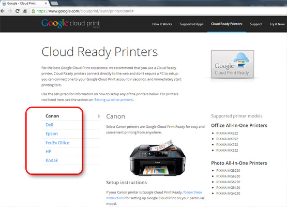Click the Canon printer product image
This screenshot has height=207, width=287.
tap(158, 158)
